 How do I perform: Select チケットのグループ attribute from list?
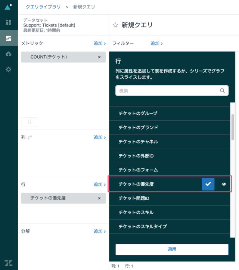[138, 113]
